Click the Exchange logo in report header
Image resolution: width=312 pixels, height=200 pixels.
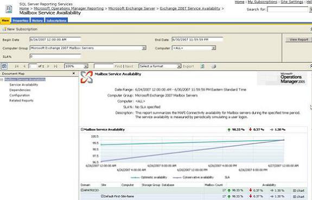pos(87,77)
